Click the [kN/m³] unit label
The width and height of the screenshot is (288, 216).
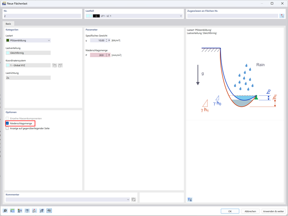[x=116, y=41]
